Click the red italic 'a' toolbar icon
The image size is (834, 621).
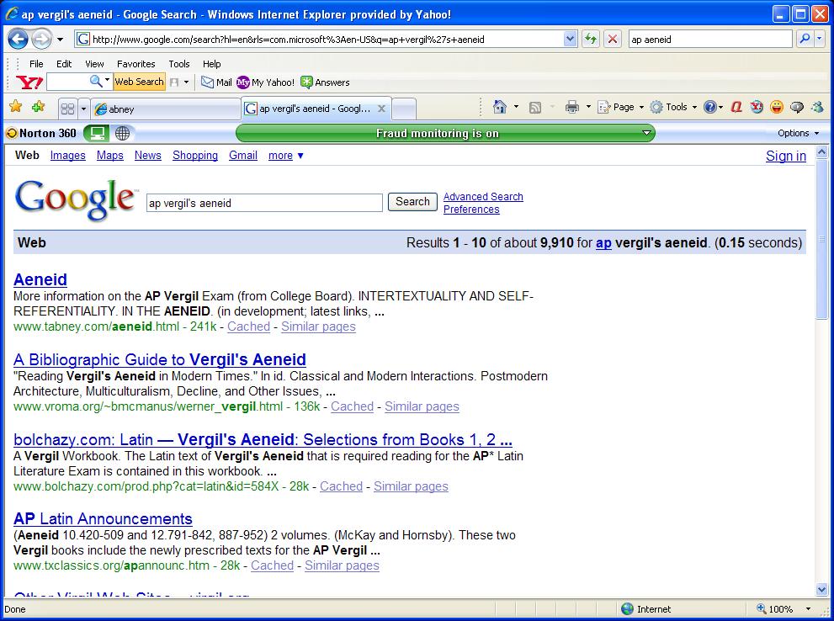[x=736, y=108]
